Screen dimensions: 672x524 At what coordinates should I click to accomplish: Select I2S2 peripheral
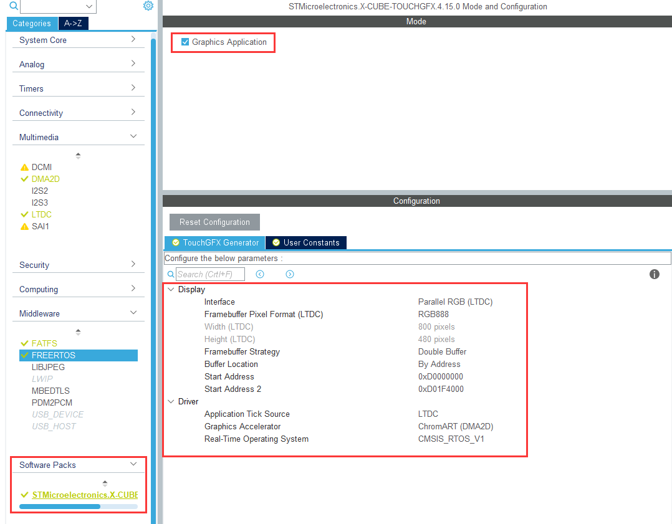tap(40, 191)
